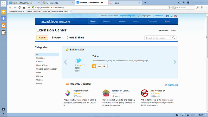Viewport: 208px width, 117px height.
Task: Select the Social & Communication category
Action: (x=47, y=69)
